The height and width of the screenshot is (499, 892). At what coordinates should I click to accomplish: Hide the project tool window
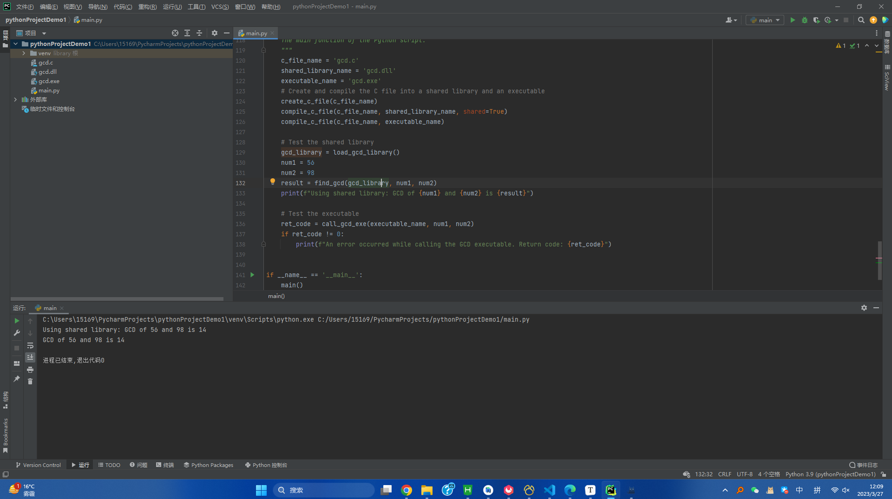click(x=227, y=33)
